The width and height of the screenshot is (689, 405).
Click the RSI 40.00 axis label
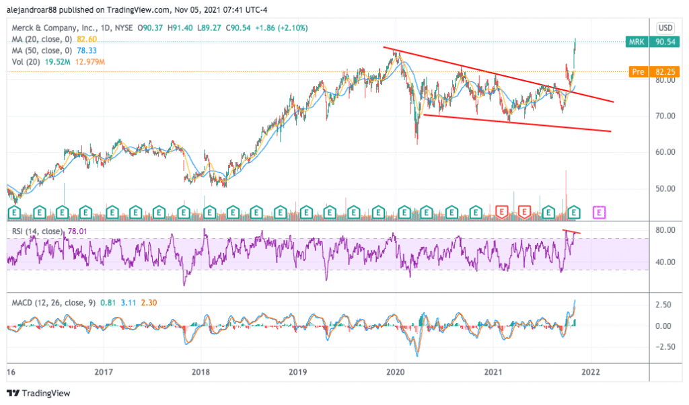point(665,262)
